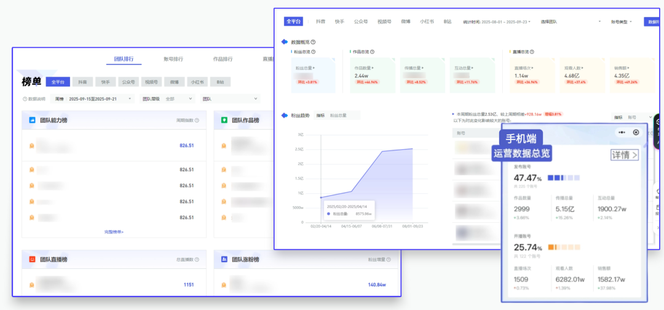Click the 06/08-07/31 label on chart axis
This screenshot has height=310, width=664.
(x=382, y=227)
